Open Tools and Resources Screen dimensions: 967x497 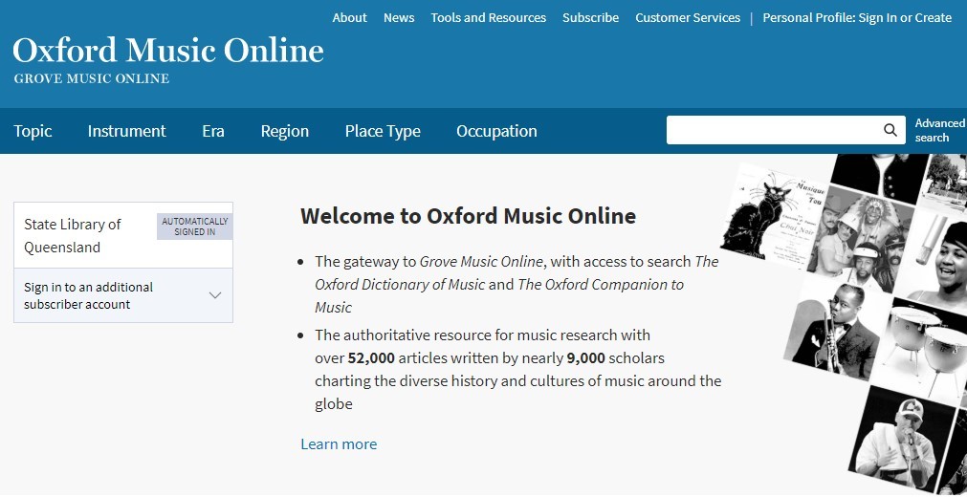[489, 18]
